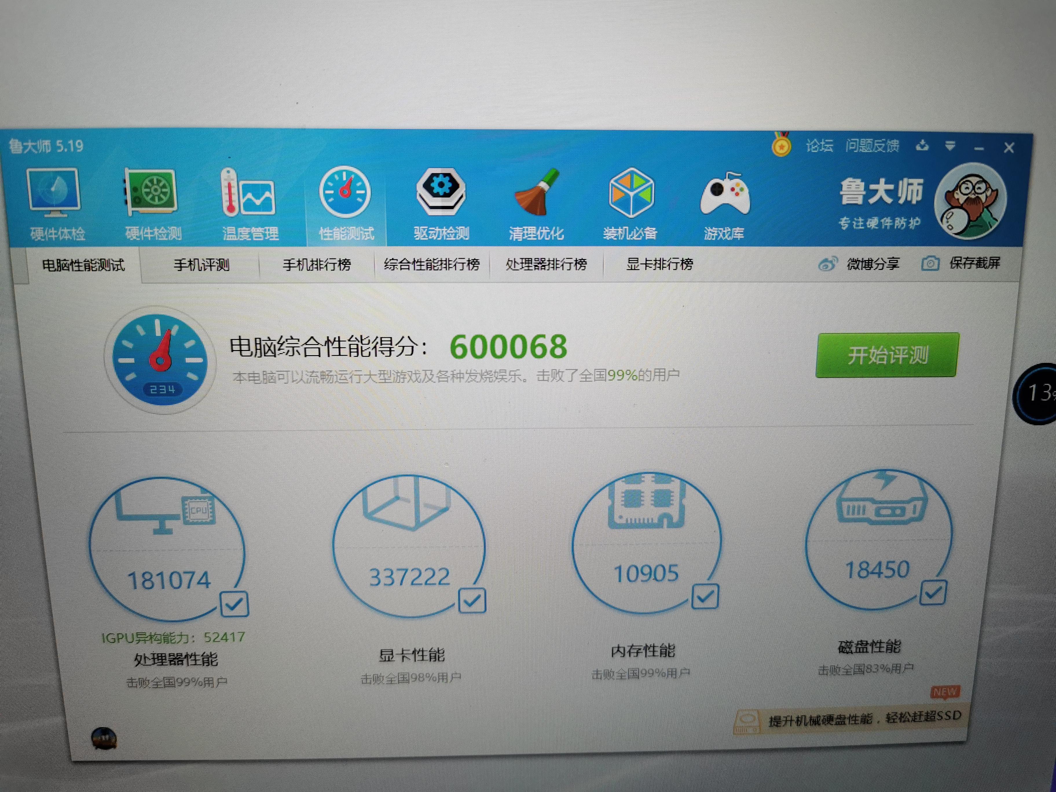Click 保存截屏 save screenshot link
Screen dimensions: 1056x792
[974, 263]
